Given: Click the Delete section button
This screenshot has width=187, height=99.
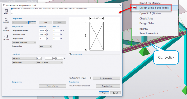Looking at the screenshot, I should (59, 23).
